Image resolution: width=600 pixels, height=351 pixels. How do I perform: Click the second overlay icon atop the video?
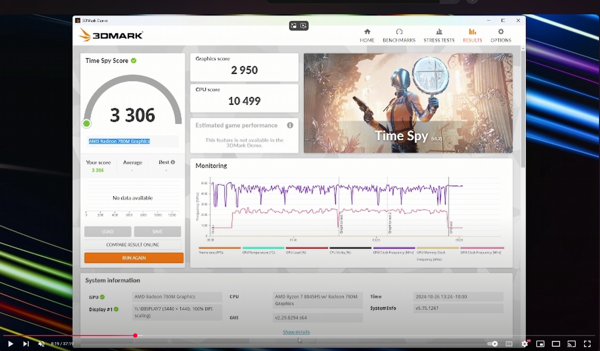click(303, 26)
